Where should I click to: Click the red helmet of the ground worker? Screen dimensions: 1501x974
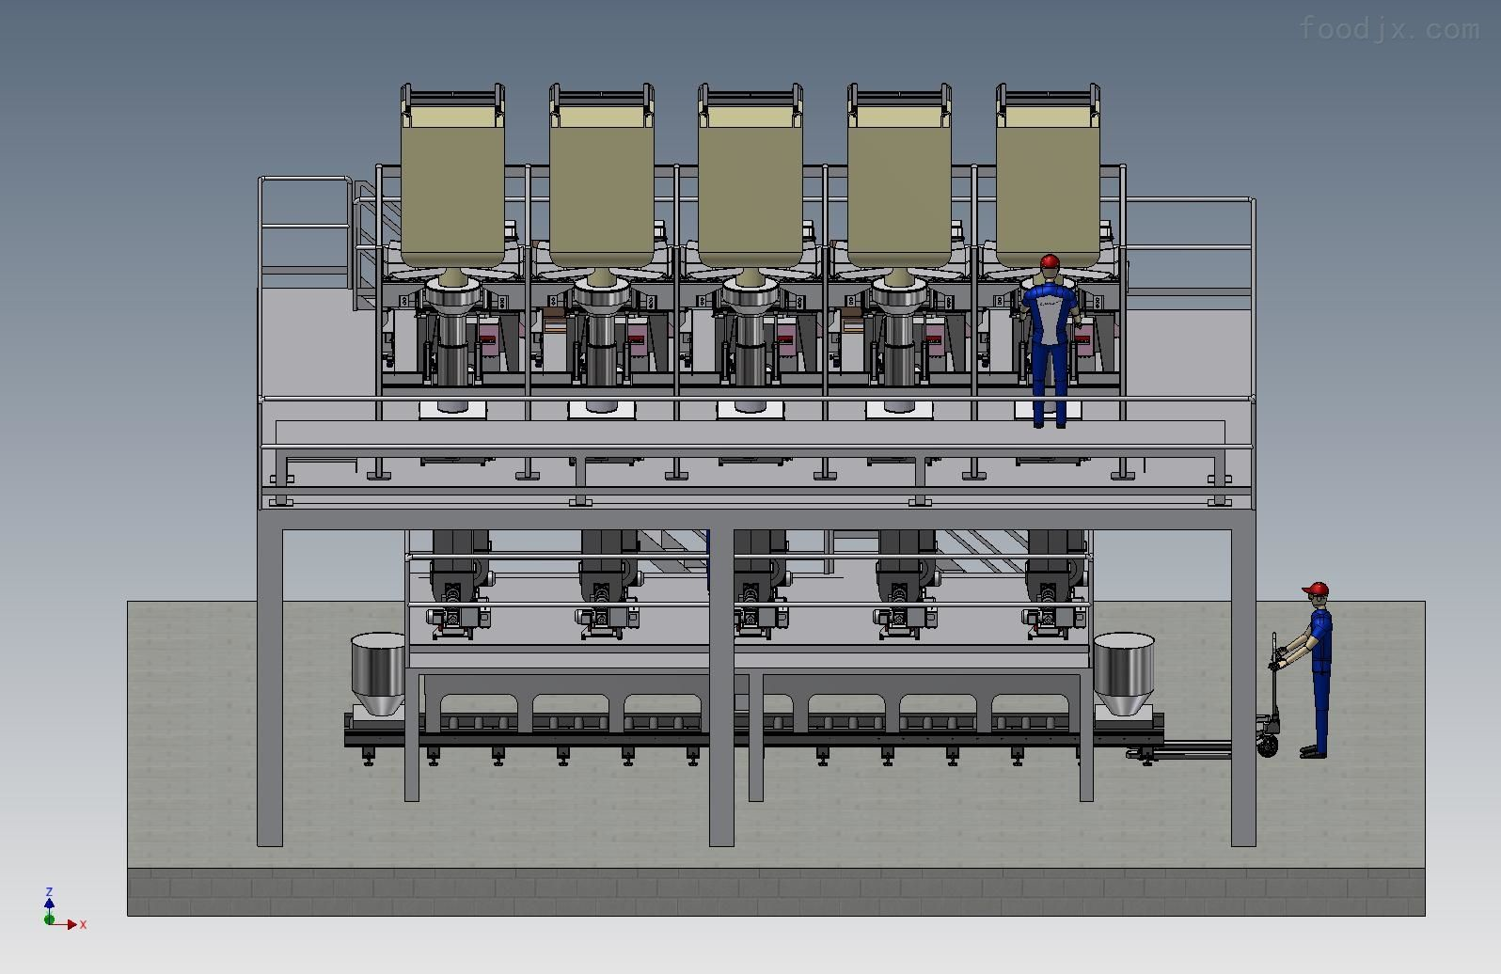click(1315, 589)
